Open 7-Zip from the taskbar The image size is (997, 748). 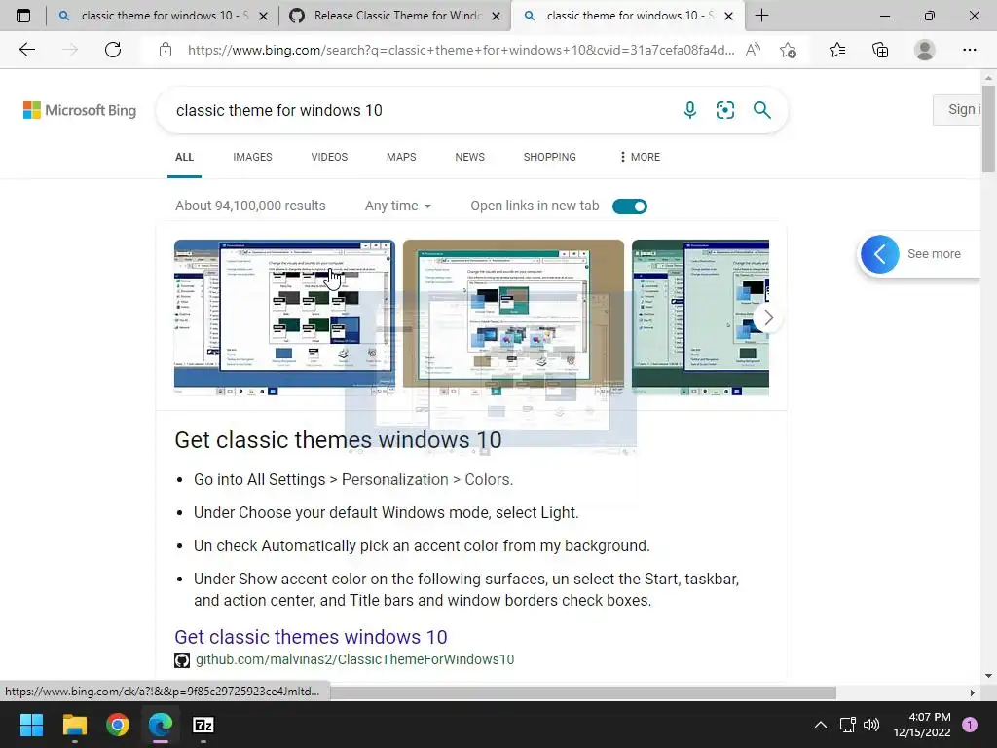click(x=203, y=725)
